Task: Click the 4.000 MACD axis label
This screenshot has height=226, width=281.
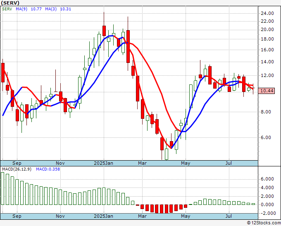Action: click(267, 188)
